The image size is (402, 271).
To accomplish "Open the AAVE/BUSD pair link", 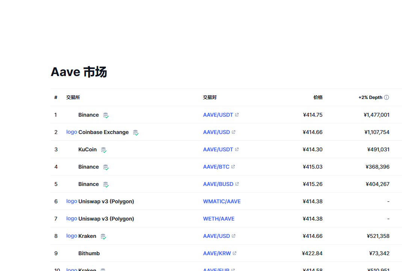I will (x=218, y=184).
